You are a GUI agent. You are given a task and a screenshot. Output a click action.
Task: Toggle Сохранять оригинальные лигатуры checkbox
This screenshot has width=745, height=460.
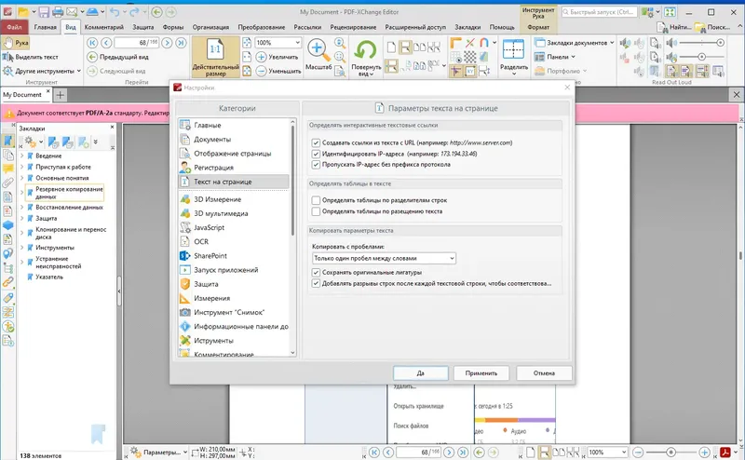click(316, 272)
